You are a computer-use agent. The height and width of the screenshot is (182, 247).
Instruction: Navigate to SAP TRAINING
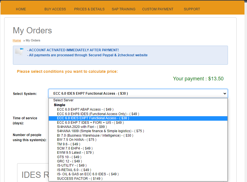click(123, 9)
